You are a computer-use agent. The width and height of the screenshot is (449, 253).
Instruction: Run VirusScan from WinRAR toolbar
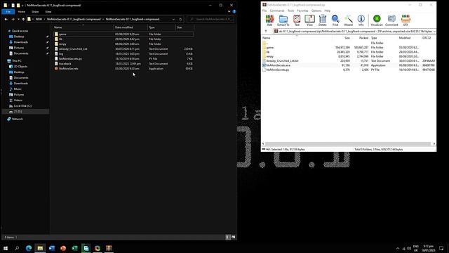tap(377, 20)
